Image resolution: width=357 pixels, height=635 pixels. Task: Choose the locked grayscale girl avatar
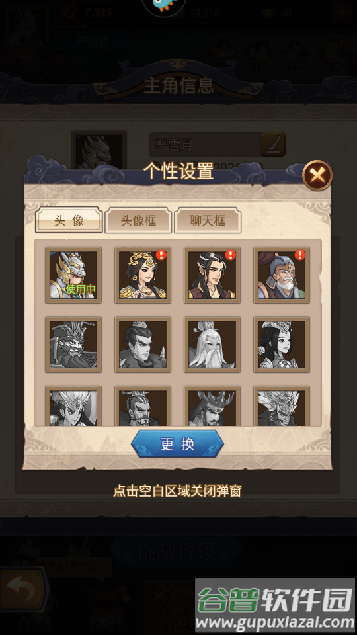(282, 345)
